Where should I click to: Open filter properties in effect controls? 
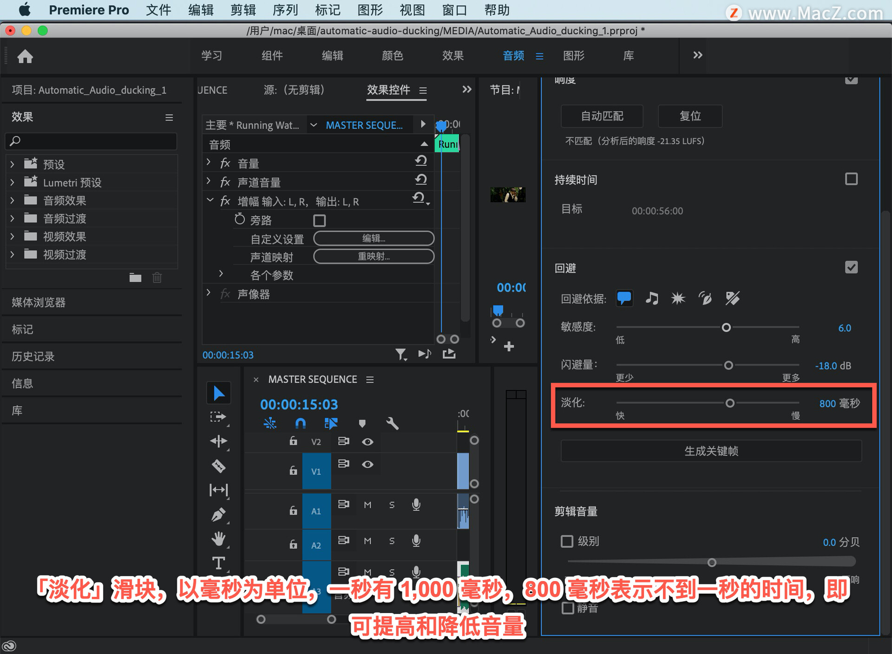[x=401, y=355]
